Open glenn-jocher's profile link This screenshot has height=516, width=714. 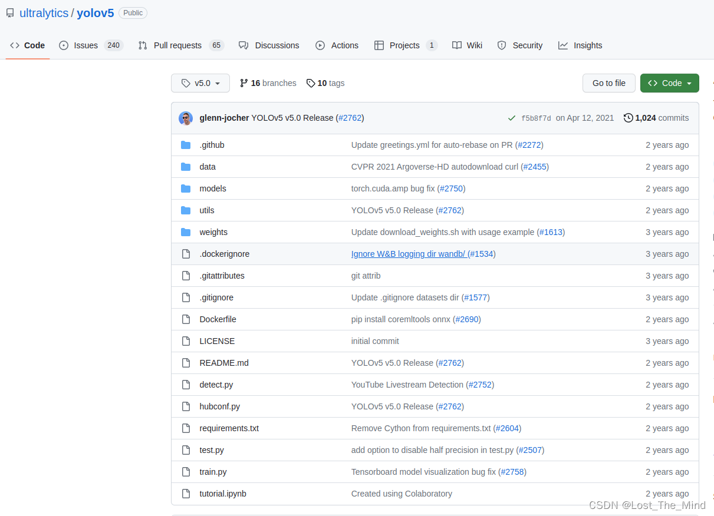[x=225, y=118]
